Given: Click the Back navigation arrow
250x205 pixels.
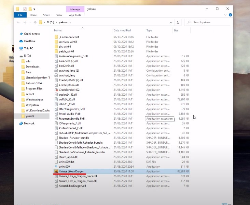Looking at the screenshot, I should coord(18,22).
